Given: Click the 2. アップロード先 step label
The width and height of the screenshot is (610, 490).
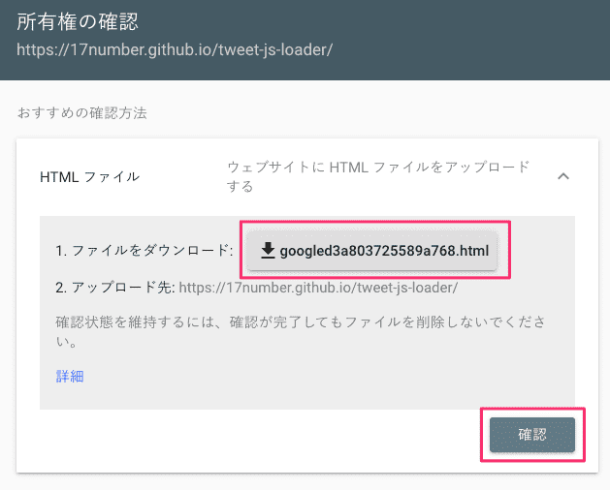Looking at the screenshot, I should tap(115, 288).
